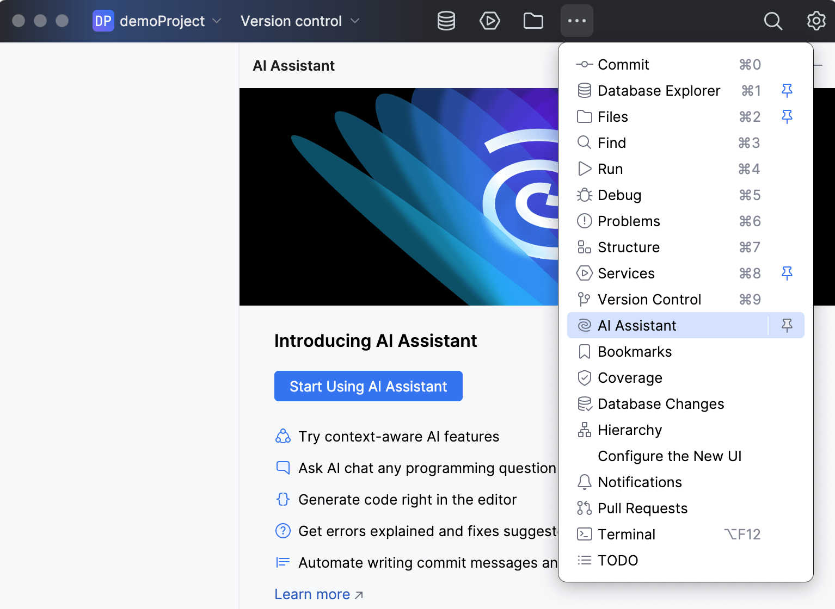
Task: Open Search Everywhere magnifier icon
Action: 773,21
